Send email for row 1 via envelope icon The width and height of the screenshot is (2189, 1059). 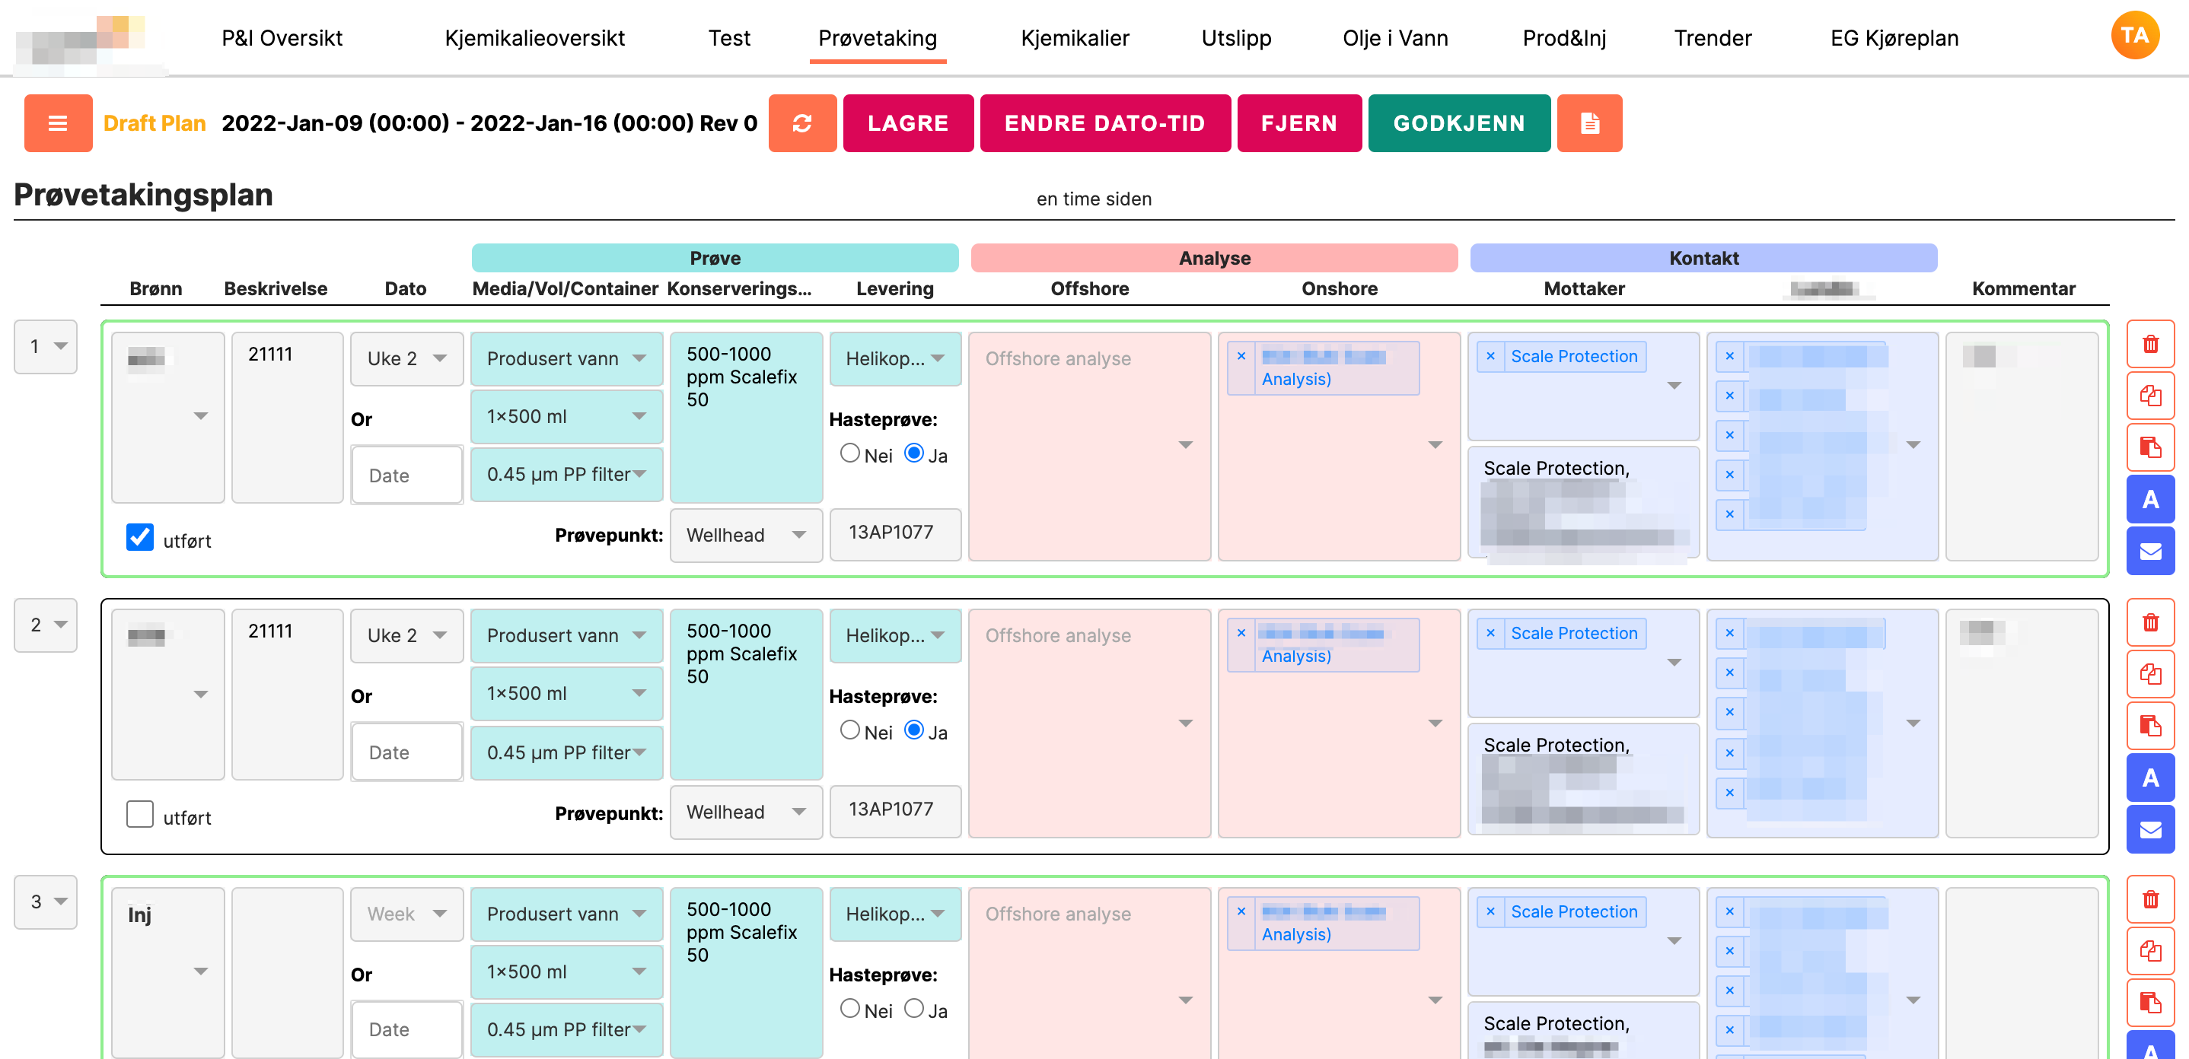tap(2150, 551)
